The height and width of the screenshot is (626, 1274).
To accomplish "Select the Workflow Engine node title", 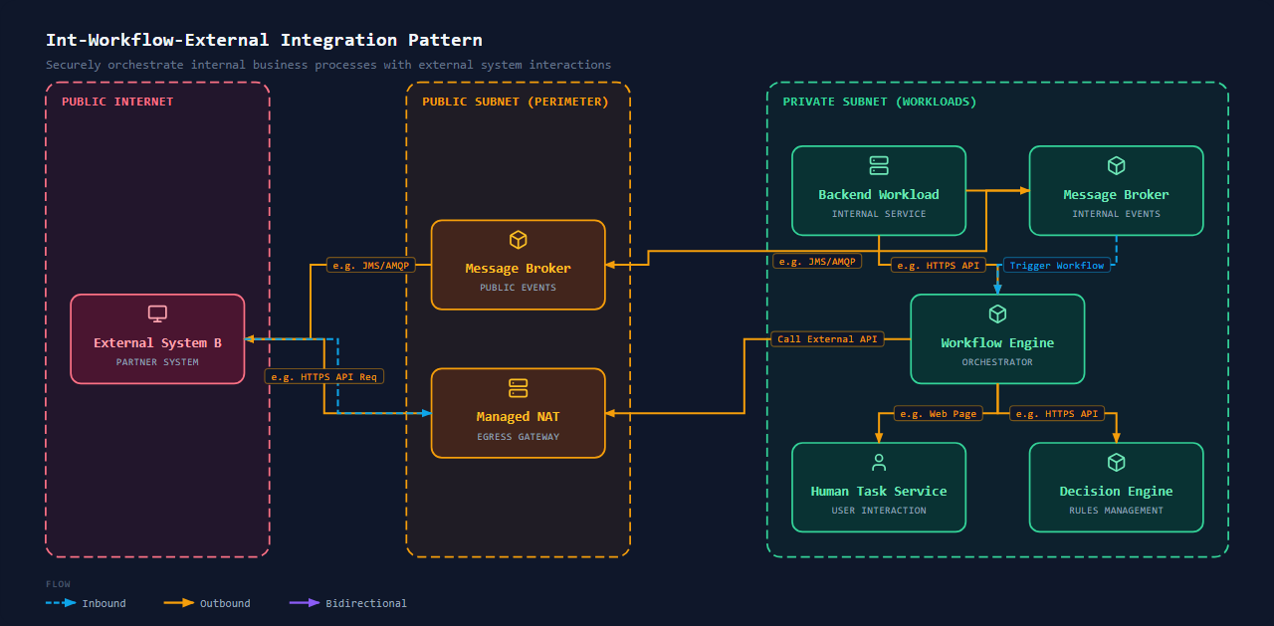I will click(x=997, y=343).
